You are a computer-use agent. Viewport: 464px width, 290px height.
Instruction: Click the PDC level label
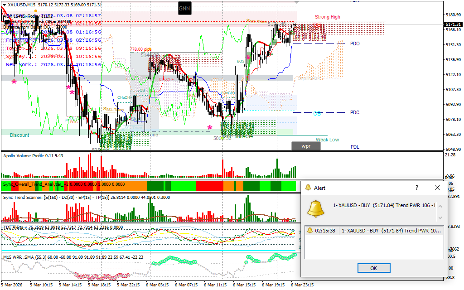[355, 112]
